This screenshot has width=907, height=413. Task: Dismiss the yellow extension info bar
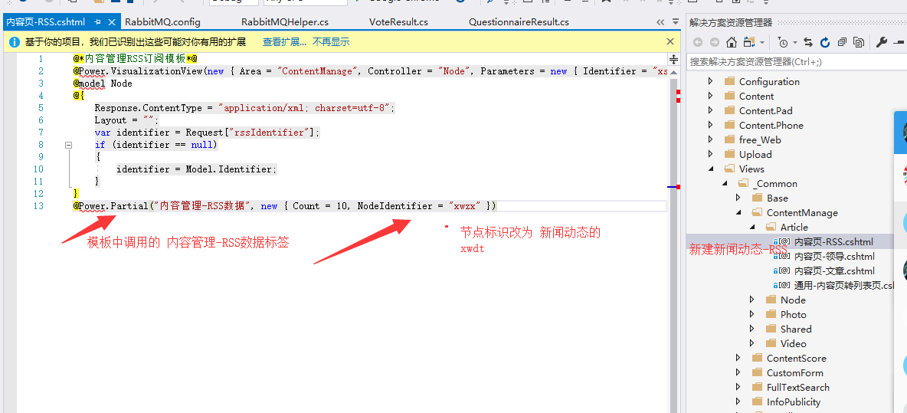(x=670, y=41)
